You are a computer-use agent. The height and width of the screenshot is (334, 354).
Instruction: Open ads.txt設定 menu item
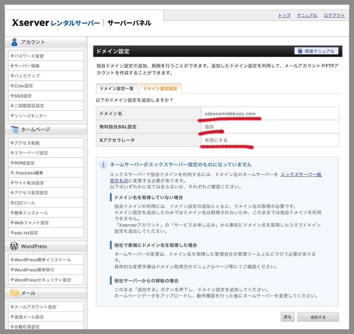(46, 232)
